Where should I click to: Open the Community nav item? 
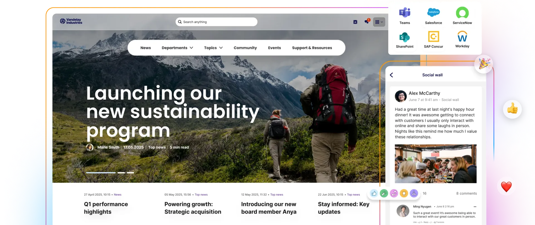(x=245, y=48)
